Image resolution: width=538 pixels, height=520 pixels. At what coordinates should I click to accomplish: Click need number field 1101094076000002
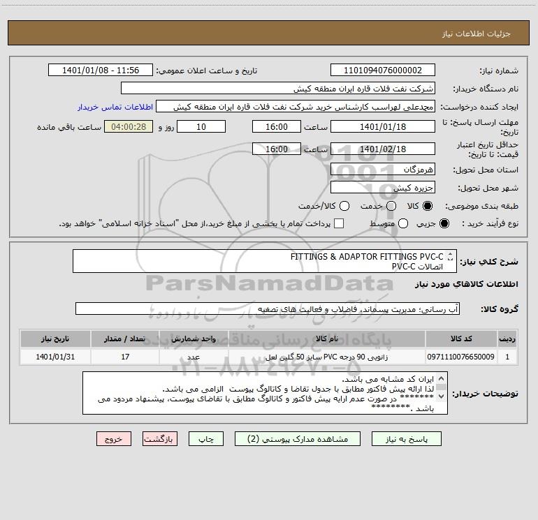click(x=383, y=70)
